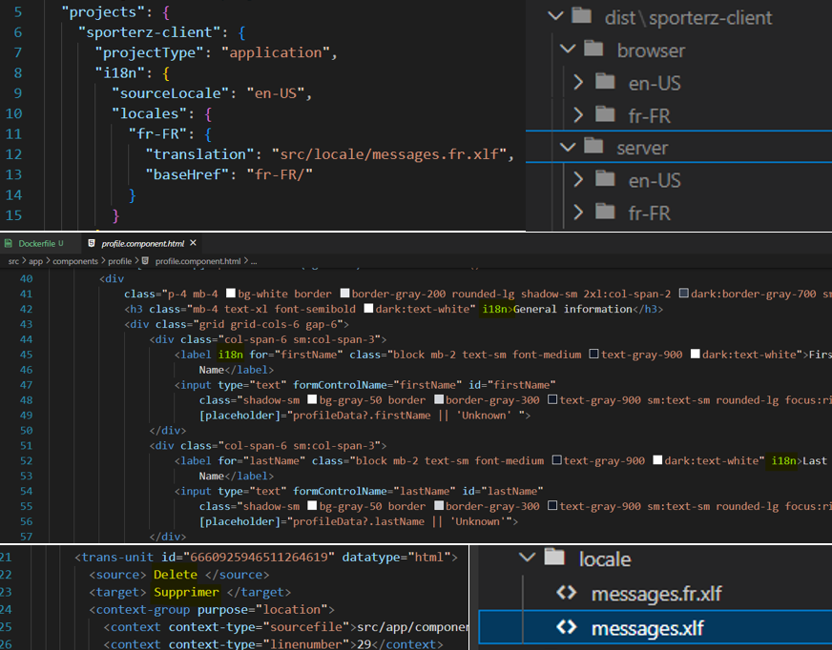
Task: Click the components breadcrumb segment
Action: pos(75,261)
